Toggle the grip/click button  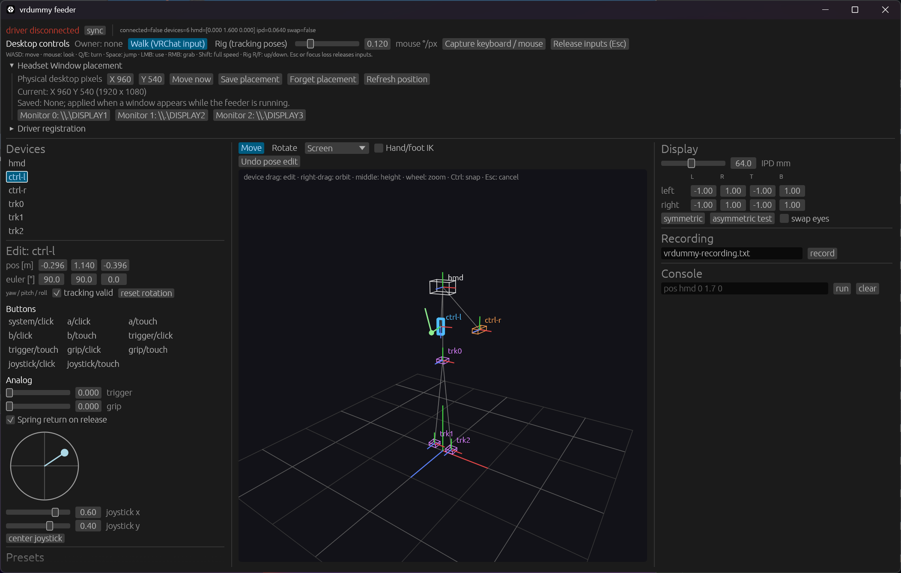pyautogui.click(x=84, y=350)
